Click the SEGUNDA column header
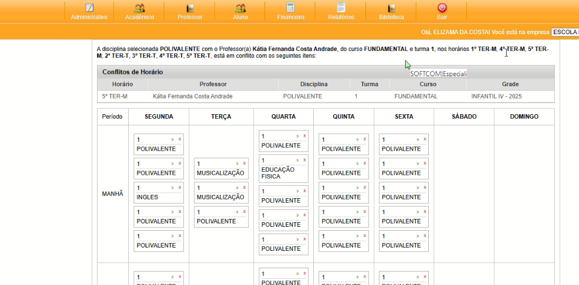The width and height of the screenshot is (579, 285). click(159, 116)
